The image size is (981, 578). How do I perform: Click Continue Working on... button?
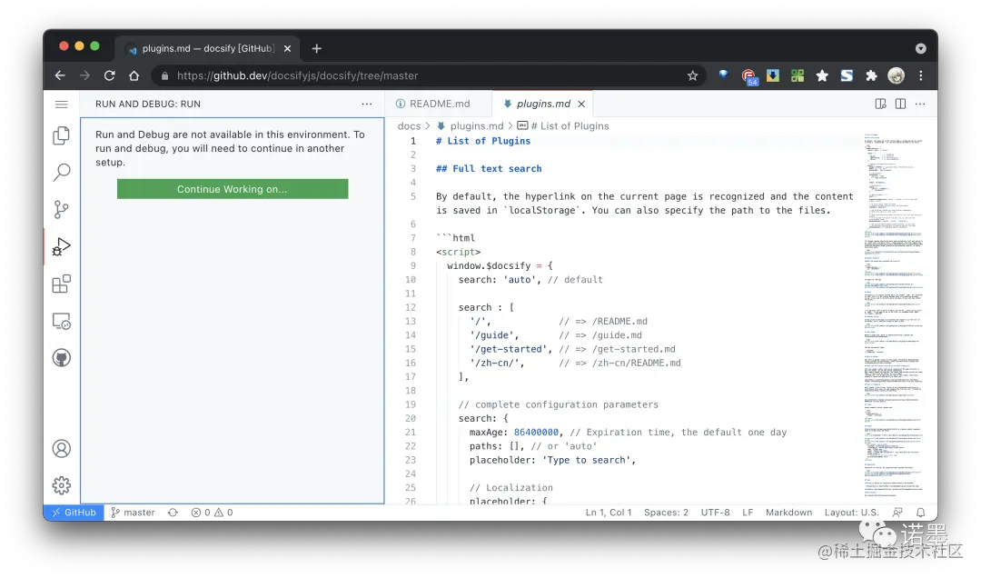point(233,189)
